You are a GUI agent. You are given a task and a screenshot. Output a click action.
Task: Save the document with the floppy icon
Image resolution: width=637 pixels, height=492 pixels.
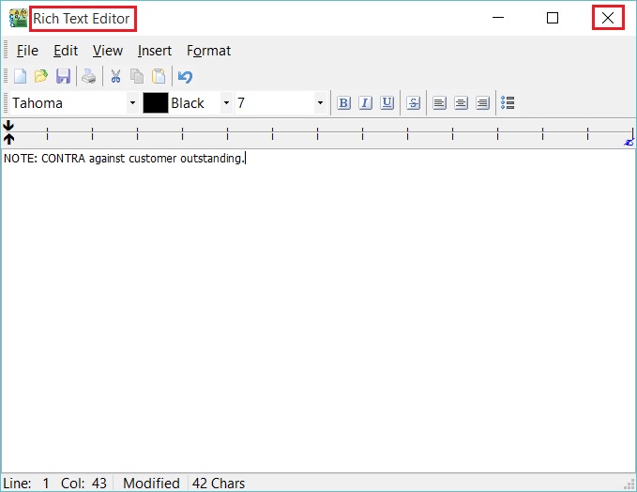(63, 77)
